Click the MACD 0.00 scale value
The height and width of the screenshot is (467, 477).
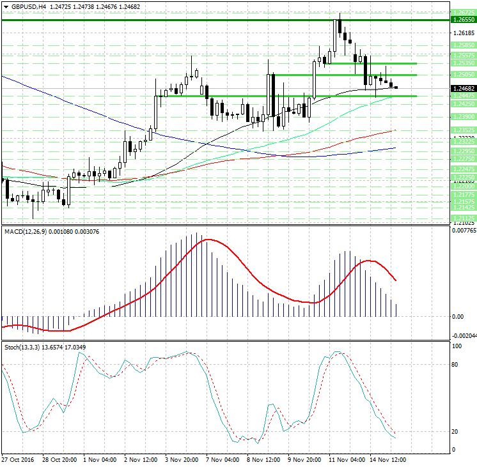[457, 316]
